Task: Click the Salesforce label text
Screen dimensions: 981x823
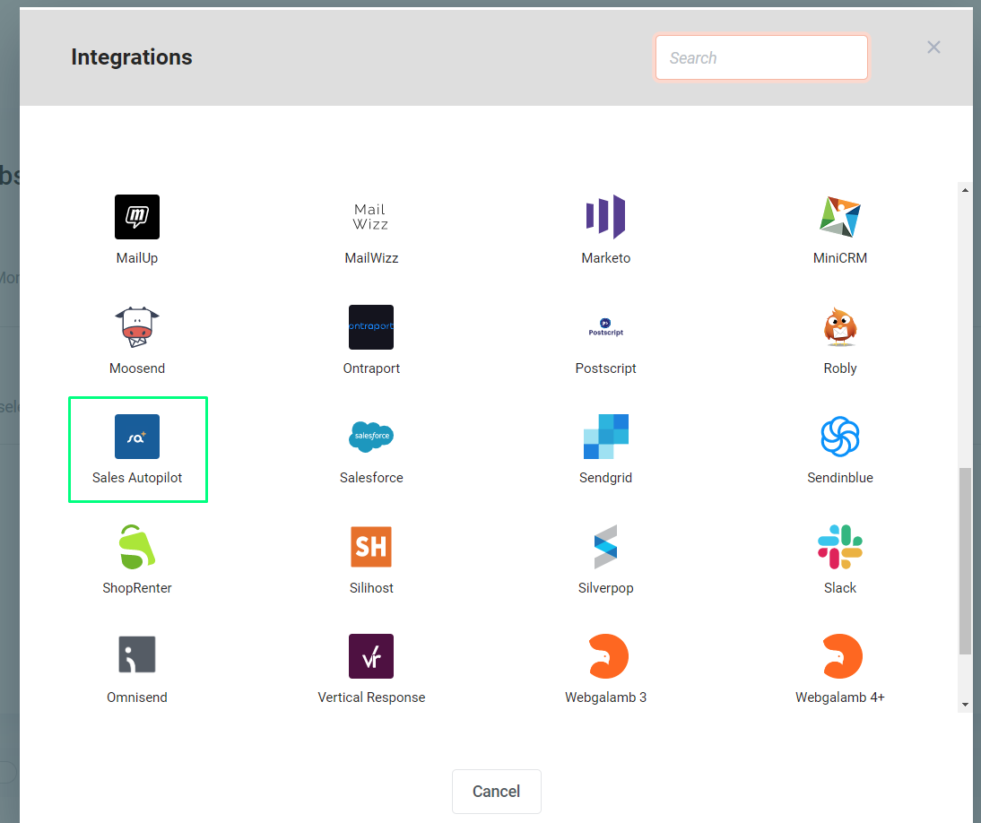Action: pos(371,478)
